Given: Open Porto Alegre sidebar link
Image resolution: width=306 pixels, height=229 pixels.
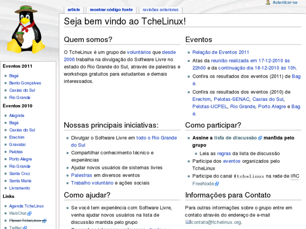Looking at the screenshot, I should (x=21, y=159).
